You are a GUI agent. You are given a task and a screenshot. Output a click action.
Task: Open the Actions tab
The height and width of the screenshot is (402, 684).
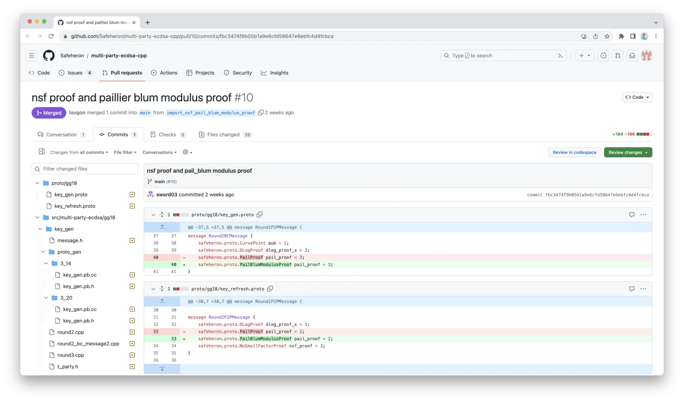click(164, 73)
